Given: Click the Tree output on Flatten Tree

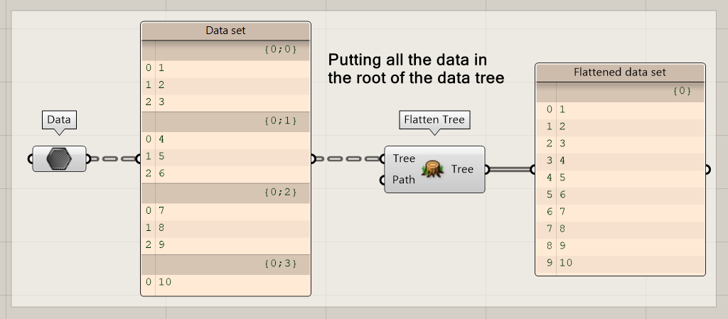Looking at the screenshot, I should pyautogui.click(x=462, y=169).
